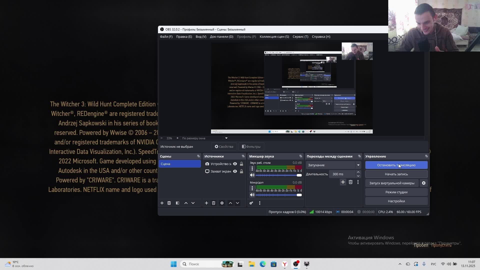
Task: Open the Файл (F) menu
Action: (166, 36)
